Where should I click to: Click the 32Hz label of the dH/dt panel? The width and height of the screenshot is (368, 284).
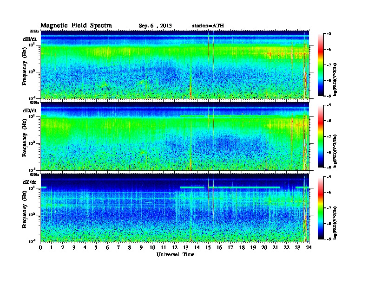34,31
